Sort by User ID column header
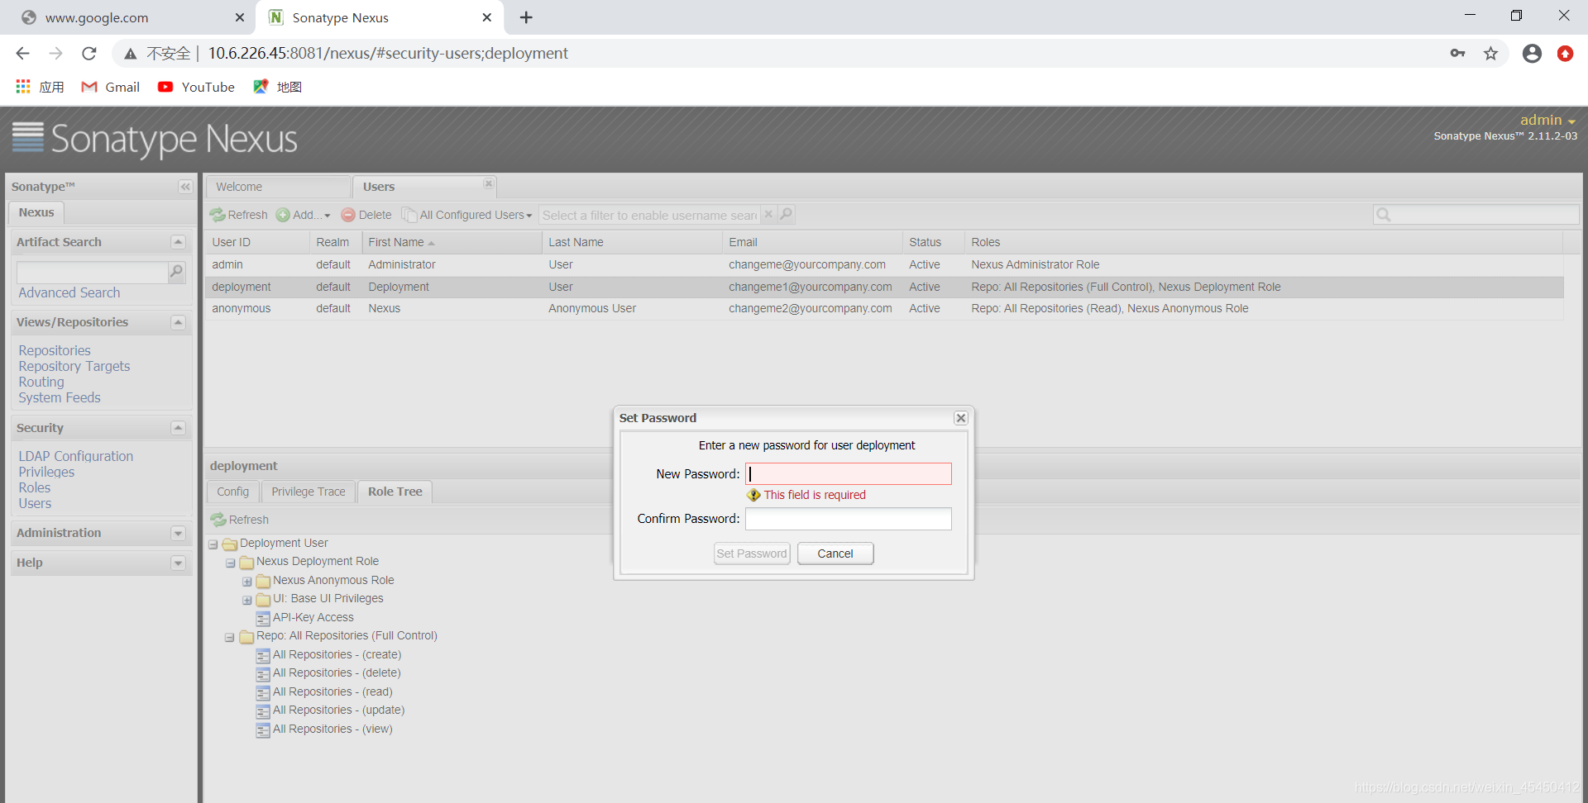 [x=257, y=242]
